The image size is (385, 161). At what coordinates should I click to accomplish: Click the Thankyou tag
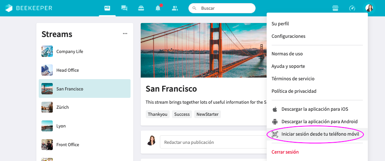click(x=158, y=114)
